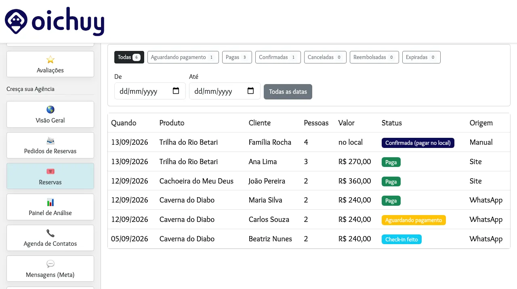Image resolution: width=517 pixels, height=289 pixels.
Task: Click the Painel de Análise chart icon
Action: tap(50, 203)
